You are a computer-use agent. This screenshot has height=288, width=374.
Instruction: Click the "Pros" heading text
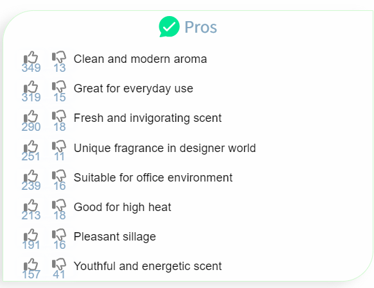click(x=200, y=27)
